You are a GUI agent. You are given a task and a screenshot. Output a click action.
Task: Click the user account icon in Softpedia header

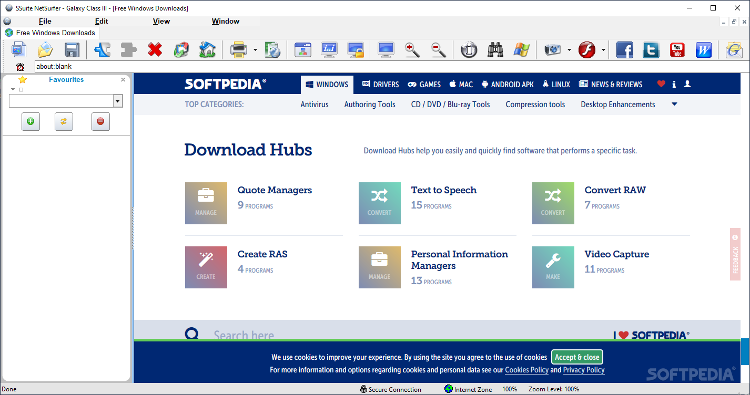click(x=687, y=84)
